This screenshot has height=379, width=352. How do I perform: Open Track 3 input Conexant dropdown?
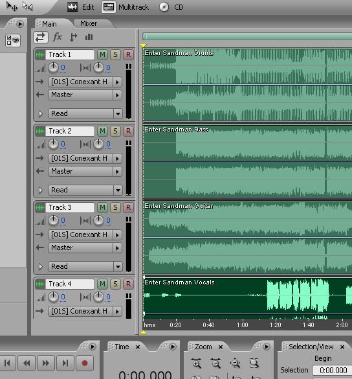coord(85,235)
